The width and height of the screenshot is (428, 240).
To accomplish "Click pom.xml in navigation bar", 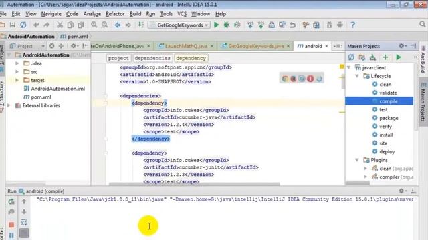I will pyautogui.click(x=74, y=36).
